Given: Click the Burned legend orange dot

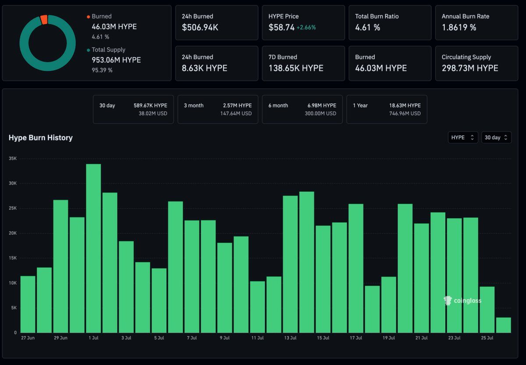Looking at the screenshot, I should coord(89,17).
